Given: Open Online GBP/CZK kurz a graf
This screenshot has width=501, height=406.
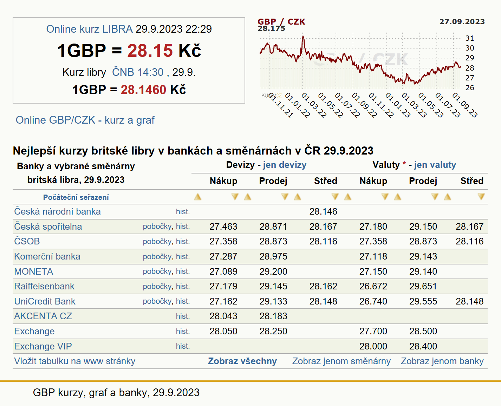Looking at the screenshot, I should point(85,120).
